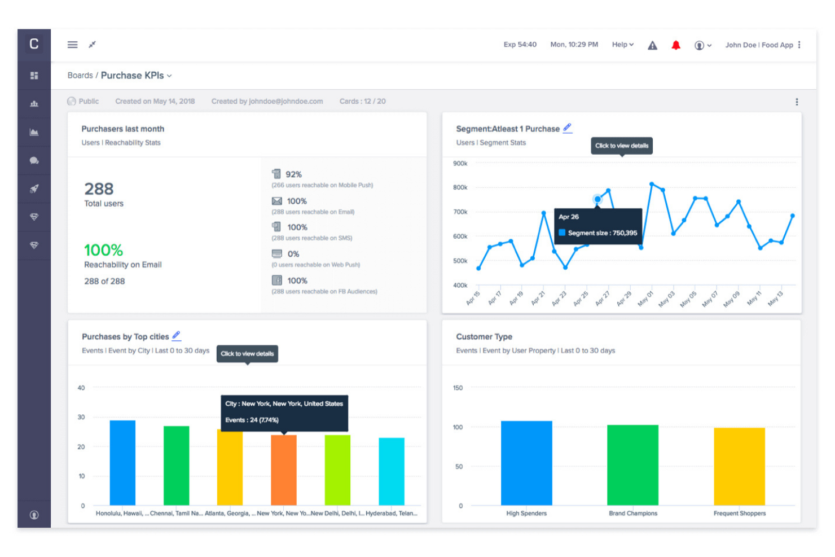Click the johndoe@johndoe.com creator text
Image resolution: width=835 pixels, height=557 pixels.
[286, 101]
